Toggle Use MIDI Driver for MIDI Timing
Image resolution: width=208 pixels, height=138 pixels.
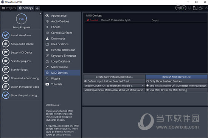pos(176,90)
